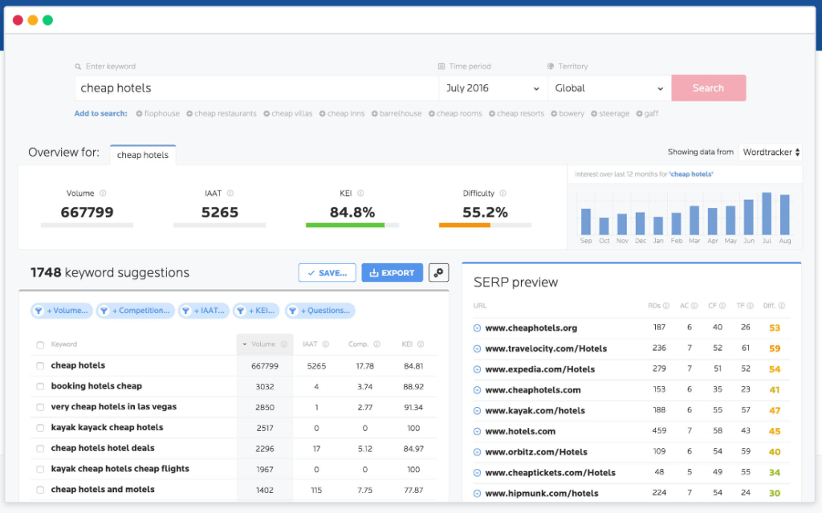Expand the www.cheaphotels.org SERP row

coord(477,328)
